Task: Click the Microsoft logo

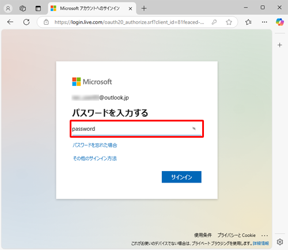Action: tap(92, 82)
